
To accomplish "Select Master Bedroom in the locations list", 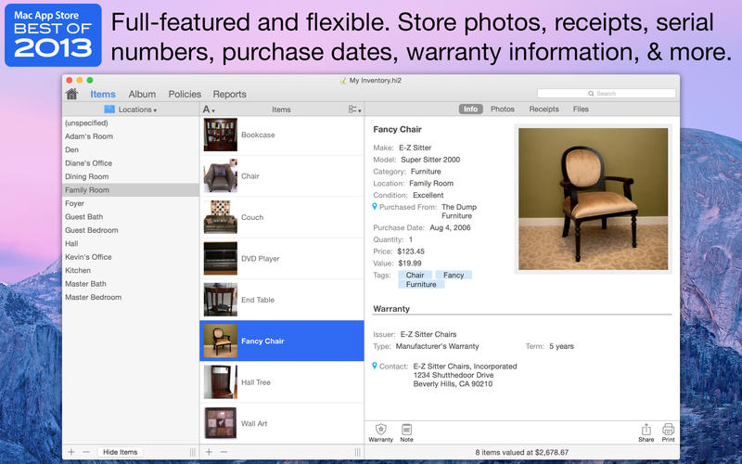I will (93, 297).
